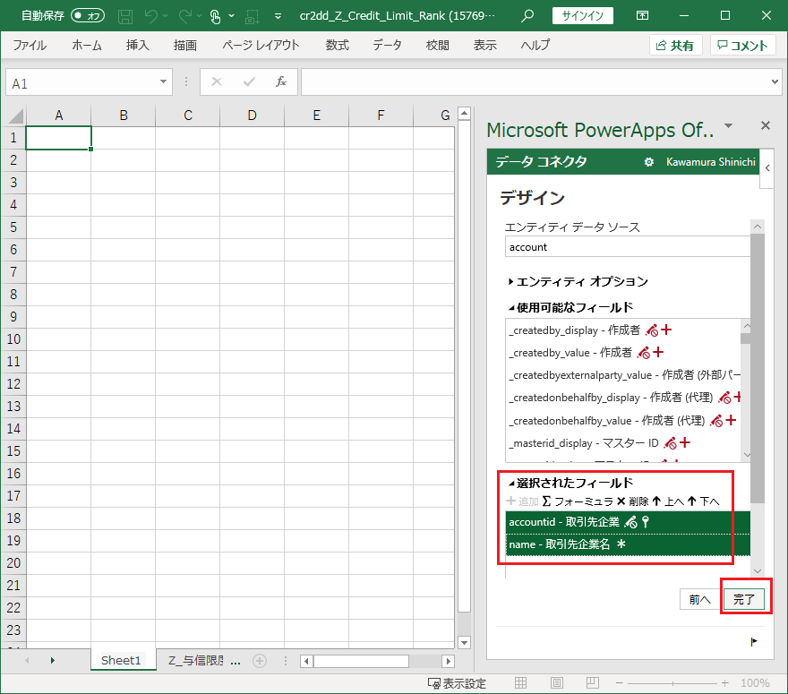Open the データ ribbon tab
Viewport: 788px width, 694px height.
pyautogui.click(x=388, y=46)
